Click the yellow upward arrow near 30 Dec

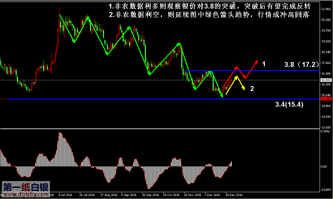click(x=231, y=85)
